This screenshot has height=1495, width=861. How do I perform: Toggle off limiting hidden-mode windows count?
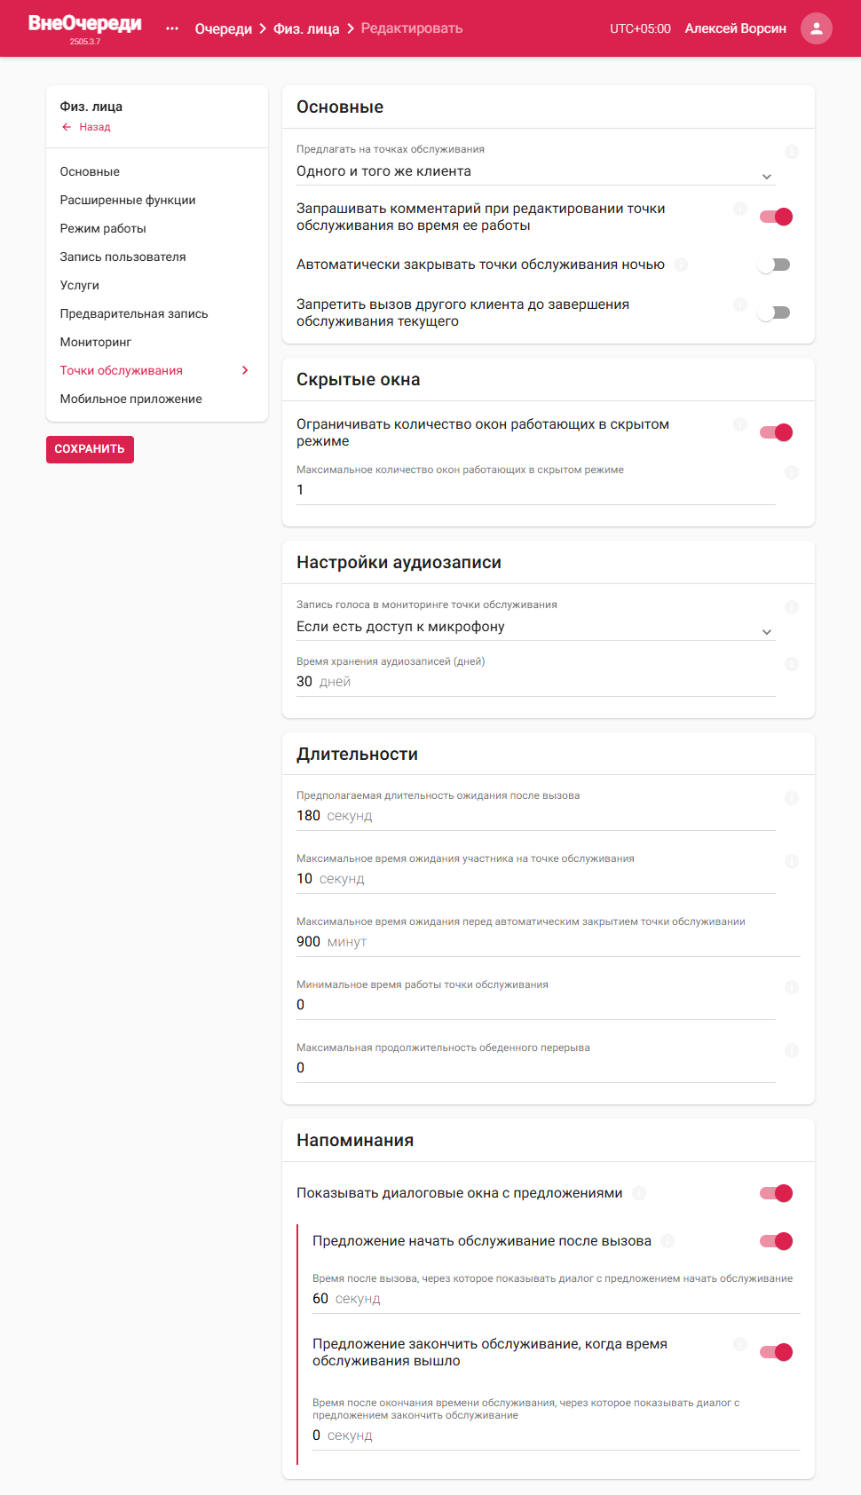click(776, 432)
